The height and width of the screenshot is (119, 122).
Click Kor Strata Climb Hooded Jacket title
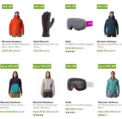pyautogui.click(x=45, y=106)
